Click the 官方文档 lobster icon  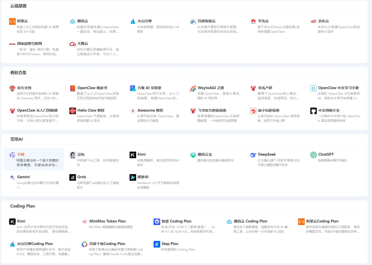12,88
